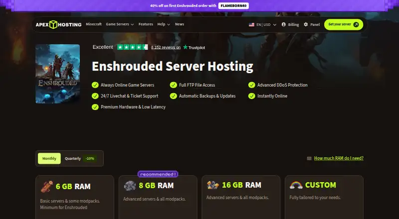Click the -10% quarterly discount badge
The image size is (399, 219).
(90, 159)
